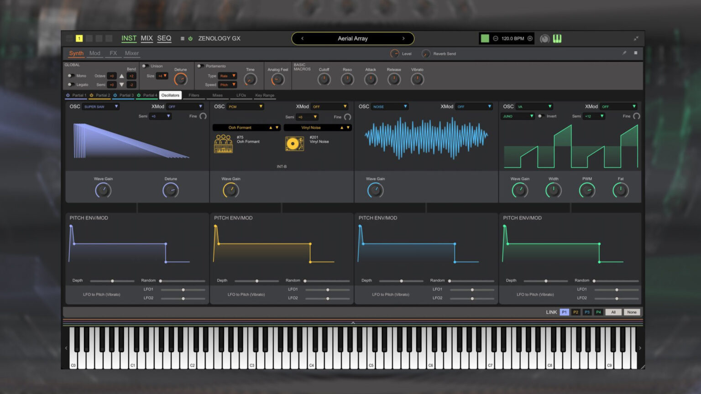The width and height of the screenshot is (701, 394).
Task: Click the pencil edit icon above Reverb Send
Action: pos(624,53)
